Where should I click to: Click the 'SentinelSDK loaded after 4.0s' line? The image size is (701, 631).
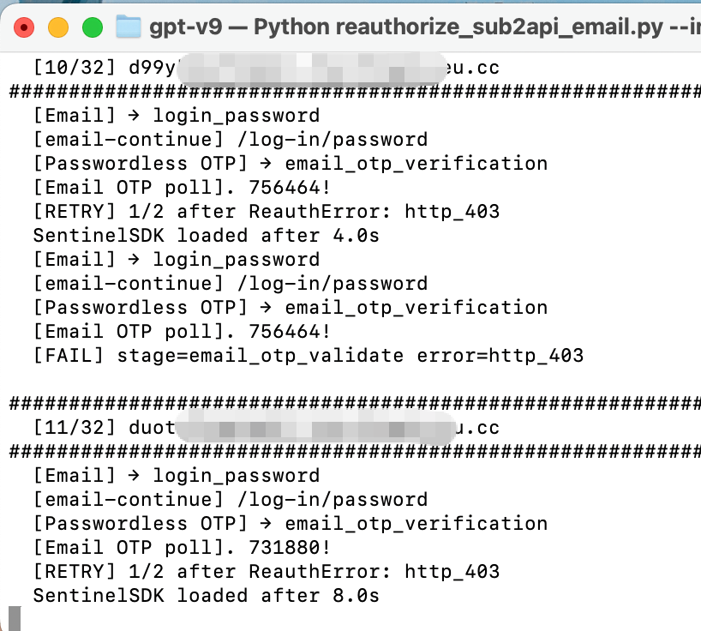click(206, 235)
